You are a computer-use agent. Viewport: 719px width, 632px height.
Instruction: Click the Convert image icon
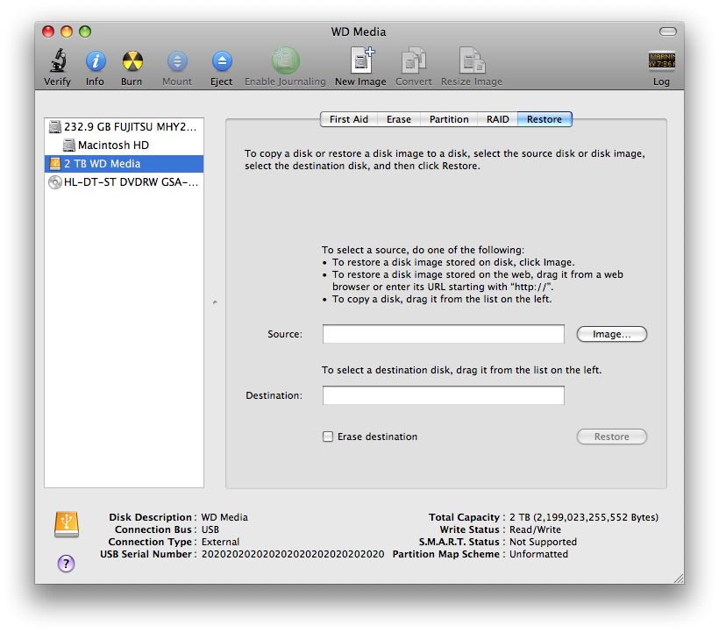point(414,60)
